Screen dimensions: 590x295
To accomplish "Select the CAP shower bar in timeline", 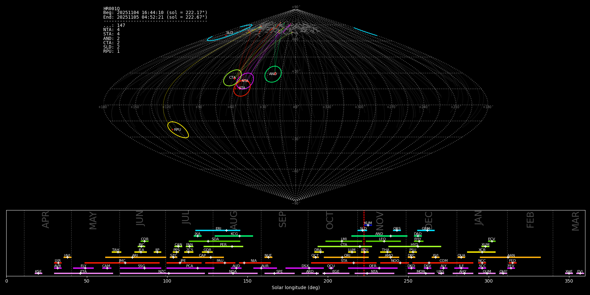I will pos(203,257).
